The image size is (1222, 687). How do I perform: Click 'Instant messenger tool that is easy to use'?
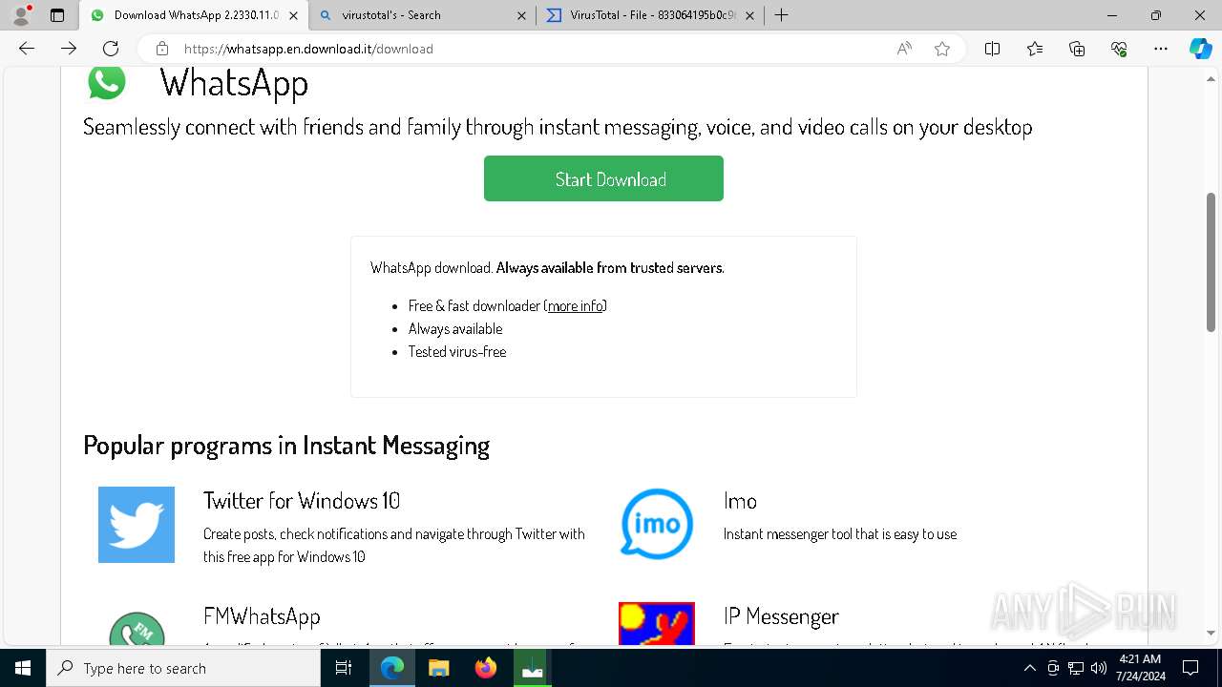(x=840, y=534)
